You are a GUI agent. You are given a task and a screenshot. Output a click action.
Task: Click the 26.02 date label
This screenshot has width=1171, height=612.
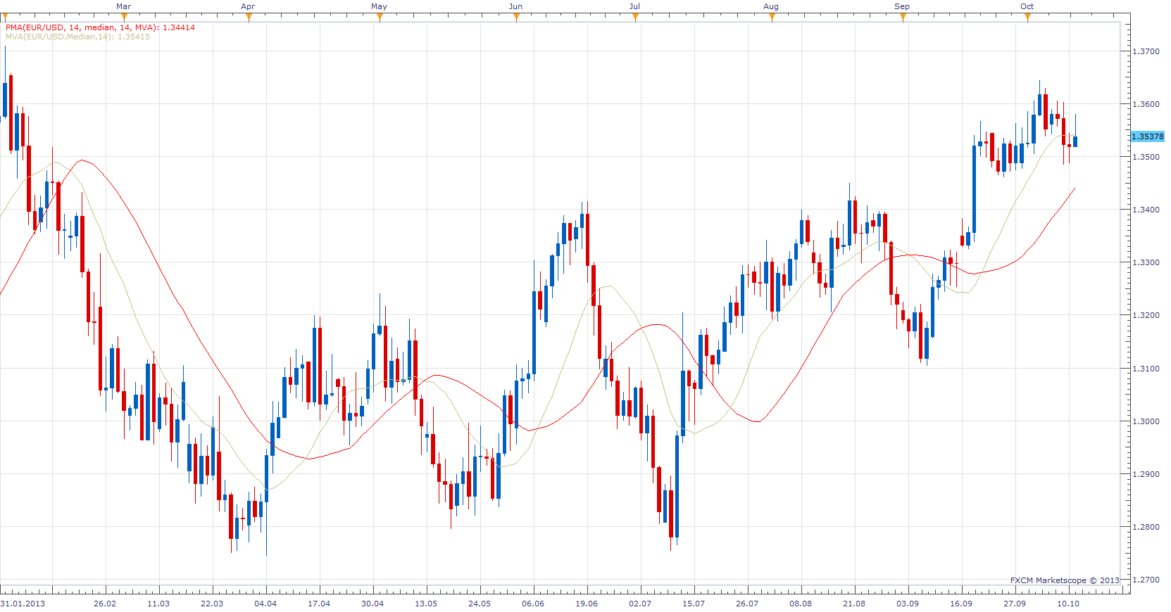(105, 604)
